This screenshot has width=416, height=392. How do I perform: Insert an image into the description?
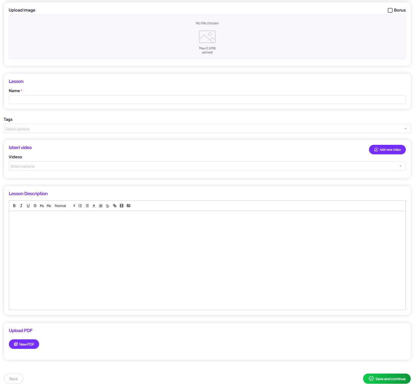(x=128, y=206)
